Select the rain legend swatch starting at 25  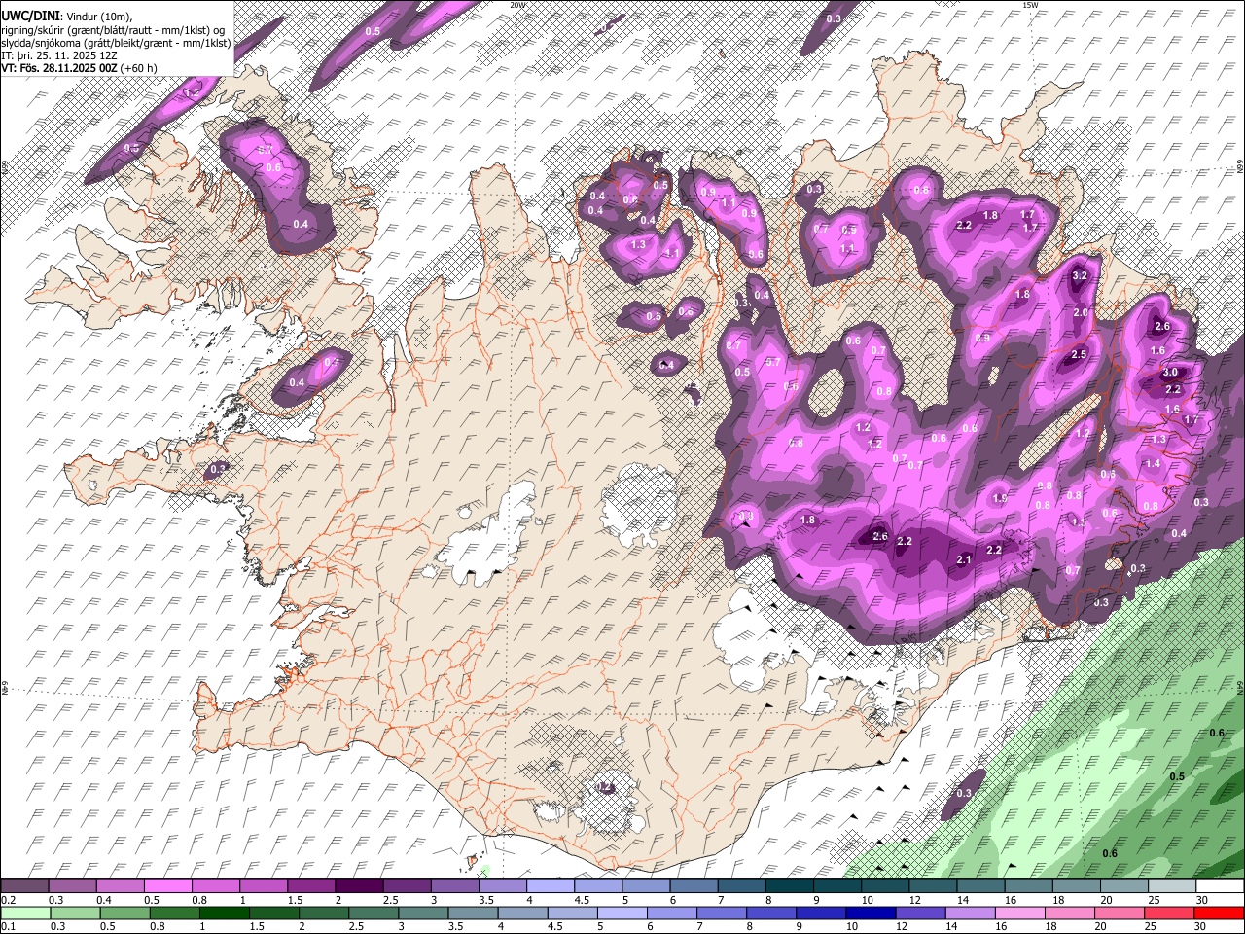(1171, 913)
